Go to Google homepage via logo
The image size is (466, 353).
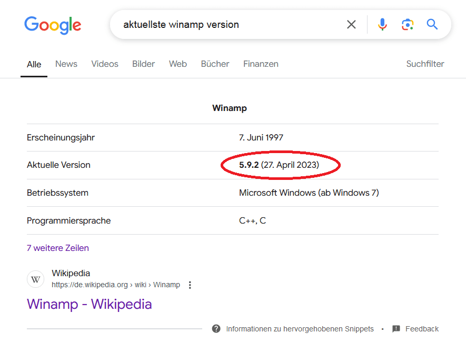tap(53, 25)
